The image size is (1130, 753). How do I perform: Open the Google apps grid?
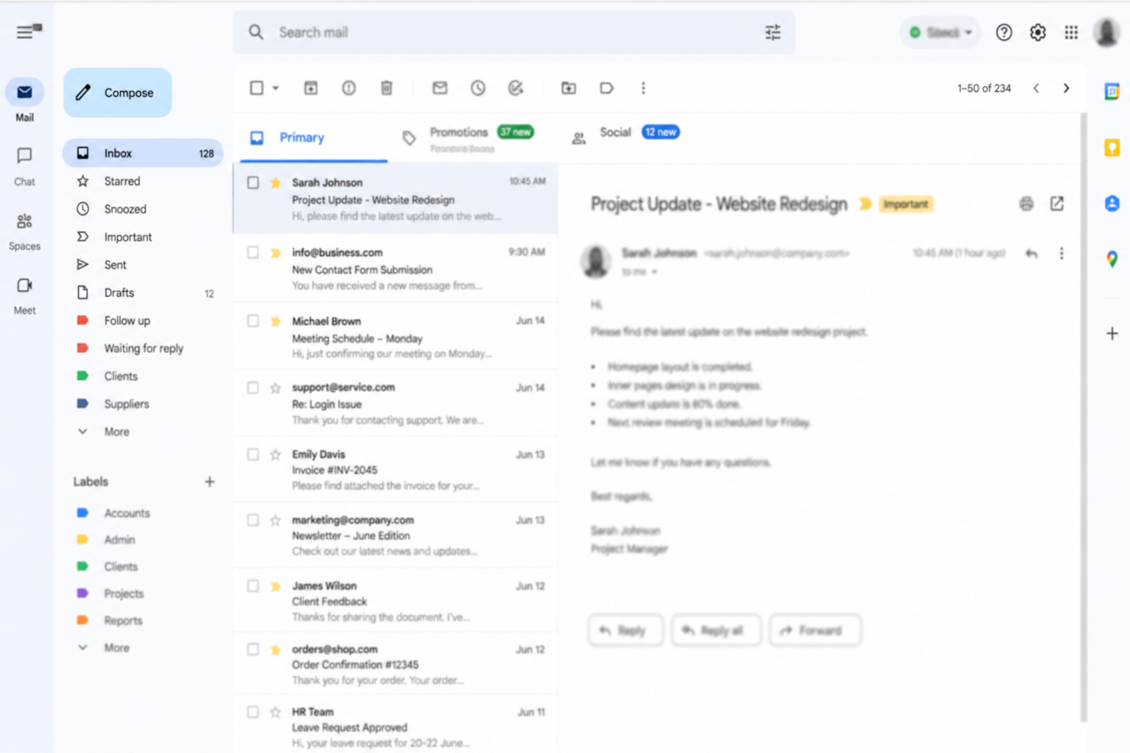[x=1071, y=32]
